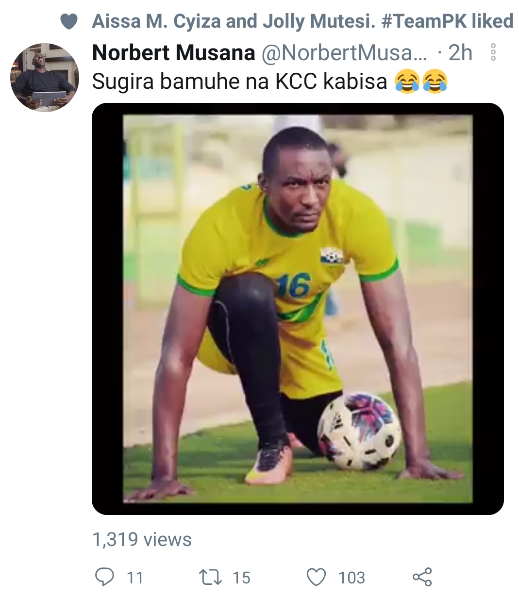Open Norbert Musana's profile avatar
The width and height of the screenshot is (519, 597).
[45, 77]
